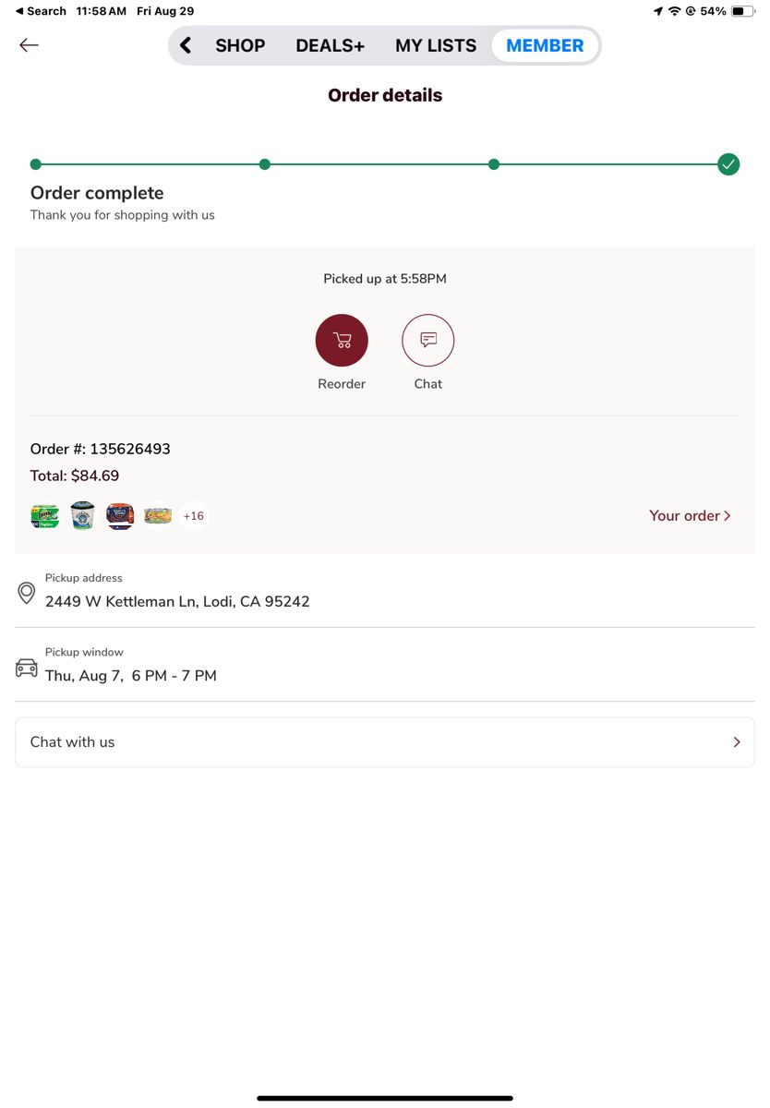Tap the pickup window car icon
The width and height of the screenshot is (770, 1108).
click(x=27, y=668)
